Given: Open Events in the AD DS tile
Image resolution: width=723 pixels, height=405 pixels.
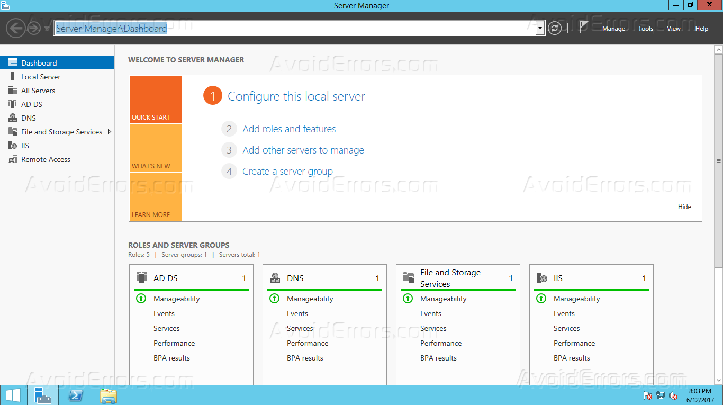Looking at the screenshot, I should click(164, 313).
